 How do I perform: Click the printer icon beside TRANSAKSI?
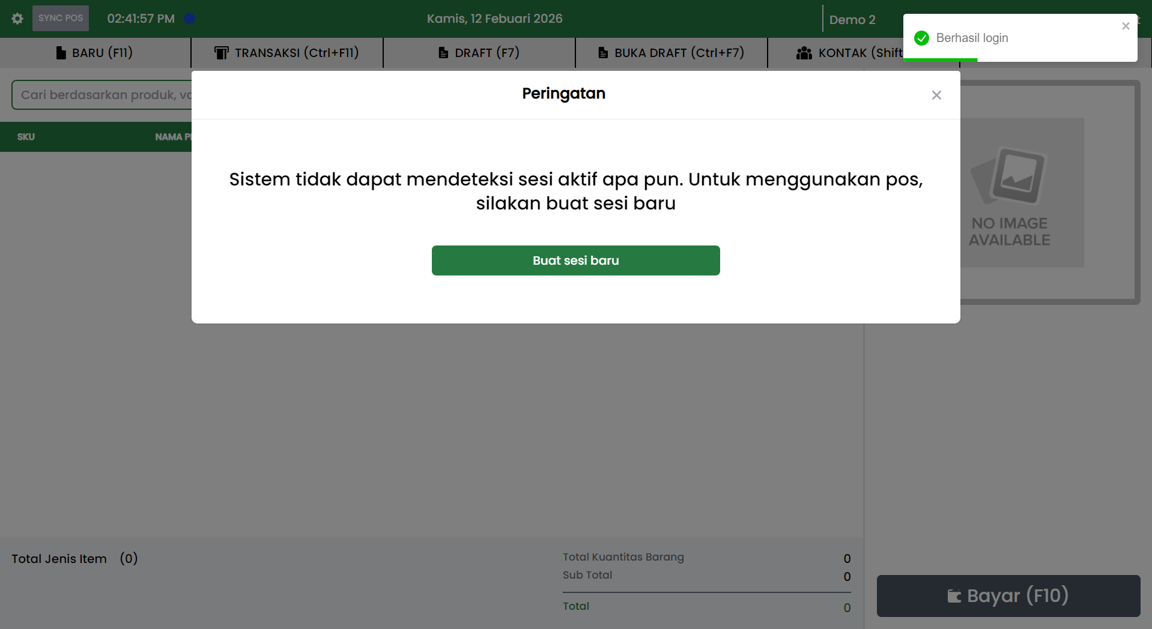tap(222, 53)
